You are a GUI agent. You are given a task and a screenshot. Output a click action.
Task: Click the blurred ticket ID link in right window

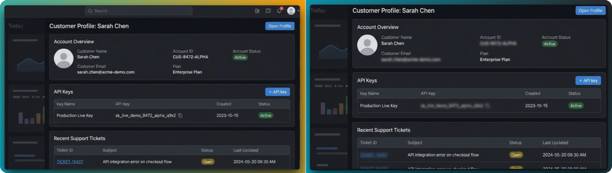374,155
